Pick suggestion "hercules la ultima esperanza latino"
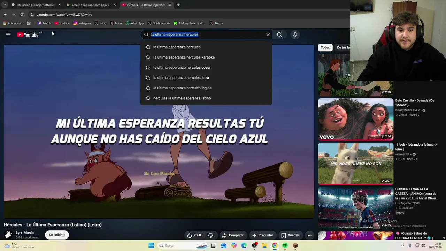The width and height of the screenshot is (446, 251). click(x=206, y=98)
